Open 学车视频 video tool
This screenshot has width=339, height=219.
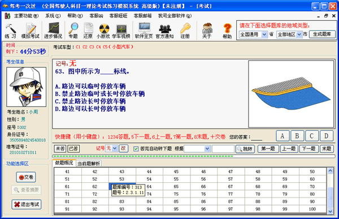click(x=121, y=30)
